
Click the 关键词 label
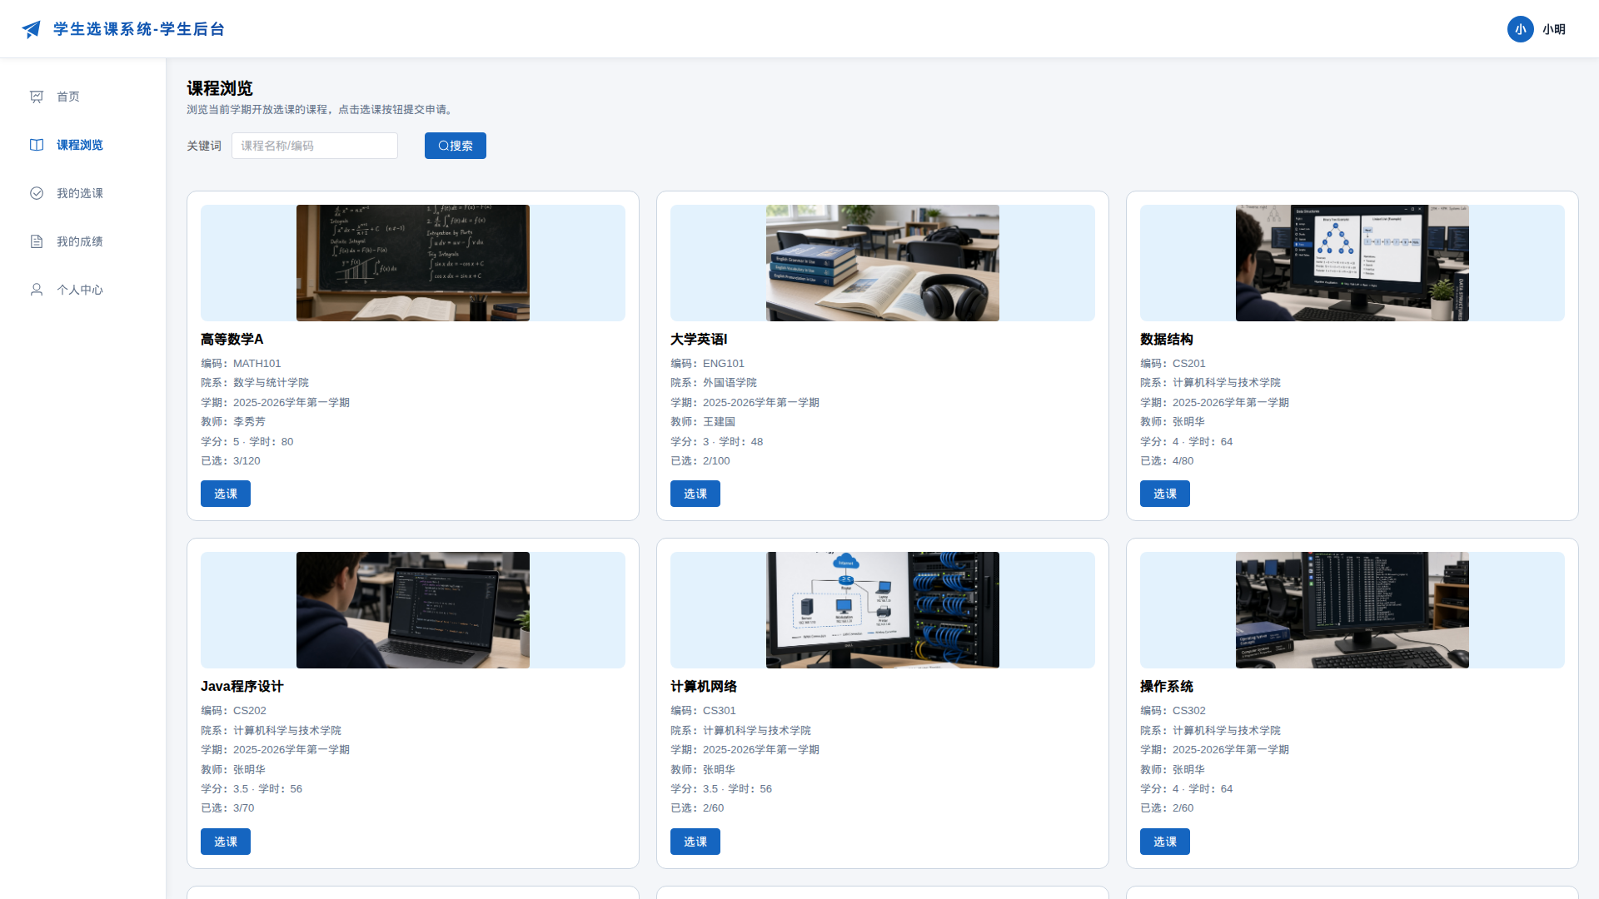coord(204,146)
